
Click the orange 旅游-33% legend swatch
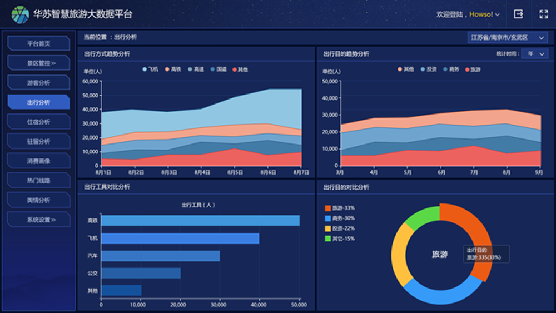[x=327, y=208]
